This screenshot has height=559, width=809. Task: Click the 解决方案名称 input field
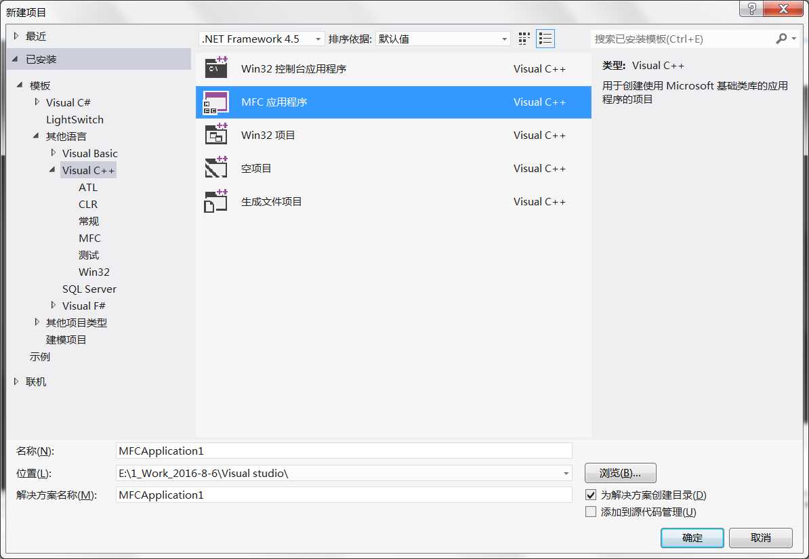click(344, 495)
